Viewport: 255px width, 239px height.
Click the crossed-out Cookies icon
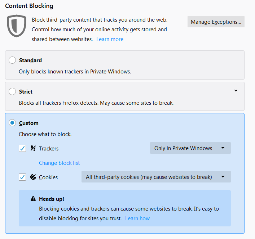click(x=33, y=177)
